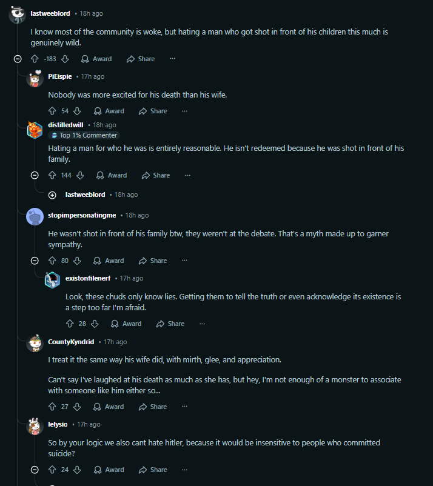
Task: Collapse stopimpersonatingme's comment thread
Action: coord(35,261)
